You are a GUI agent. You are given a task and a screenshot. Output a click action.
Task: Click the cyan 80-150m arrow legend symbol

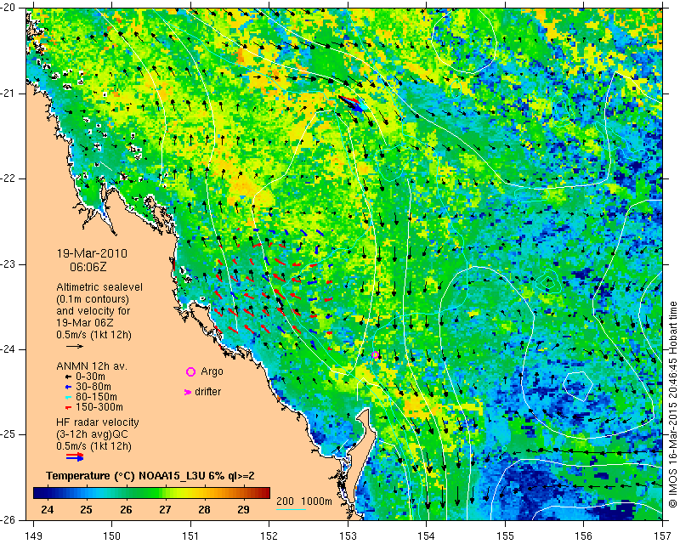[x=68, y=397]
